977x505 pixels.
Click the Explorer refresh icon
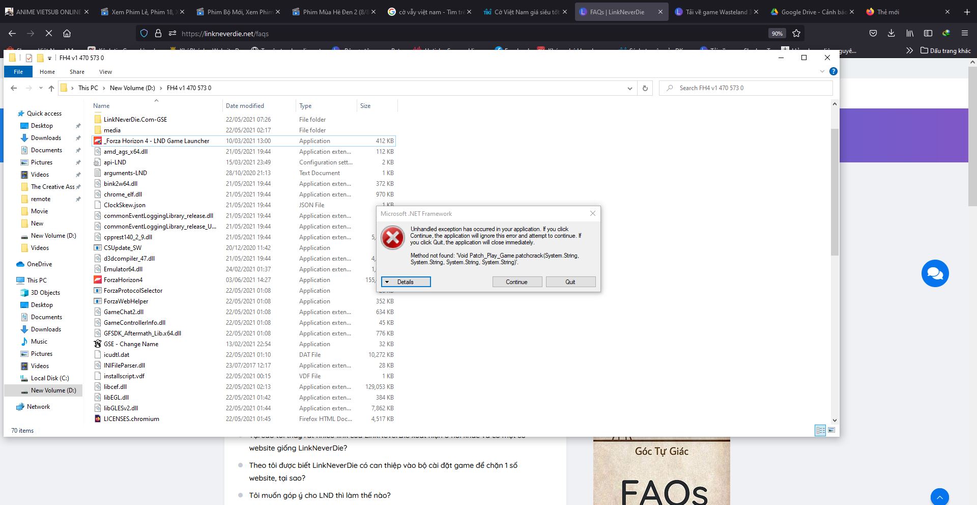click(645, 88)
